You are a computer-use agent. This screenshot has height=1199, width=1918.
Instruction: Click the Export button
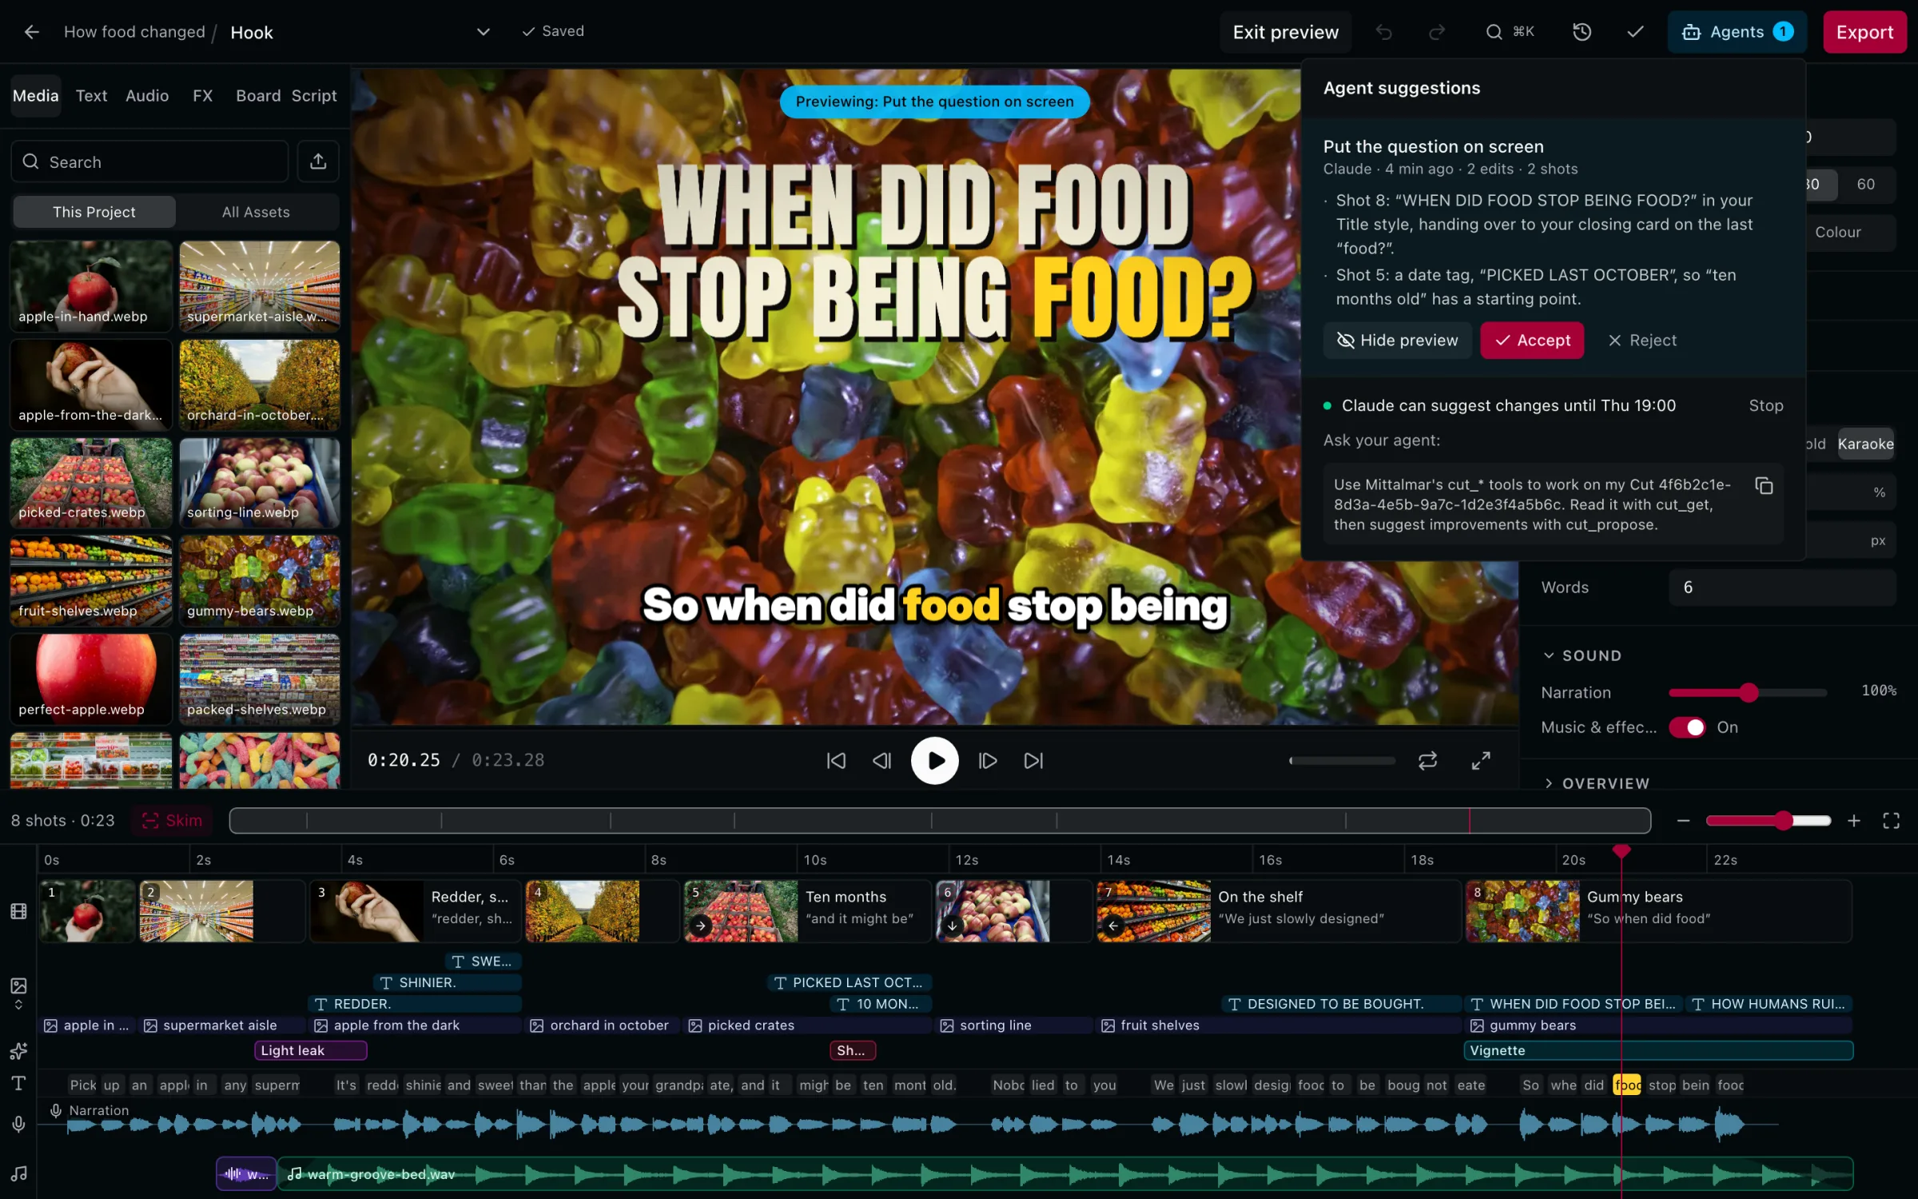coord(1864,32)
